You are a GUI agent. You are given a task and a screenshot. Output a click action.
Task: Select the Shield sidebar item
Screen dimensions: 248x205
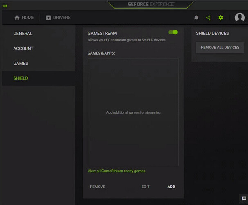[20, 78]
